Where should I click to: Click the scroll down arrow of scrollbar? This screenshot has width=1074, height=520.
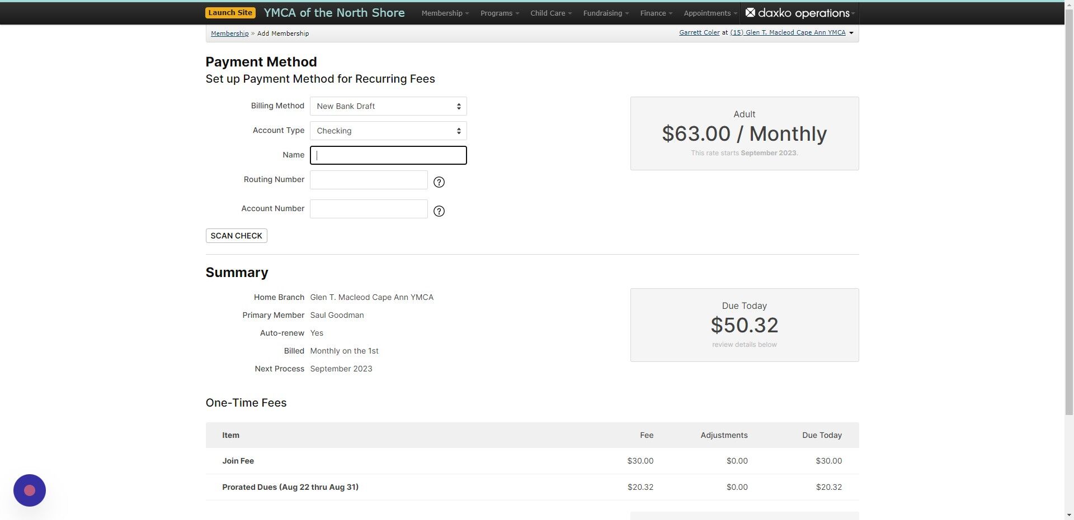tap(1069, 515)
